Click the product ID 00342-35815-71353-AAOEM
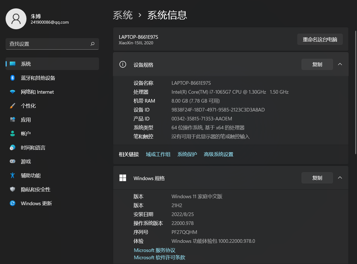357x264 pixels. [x=202, y=119]
